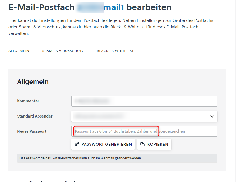Click the Webmail password hint note

[x=80, y=158]
